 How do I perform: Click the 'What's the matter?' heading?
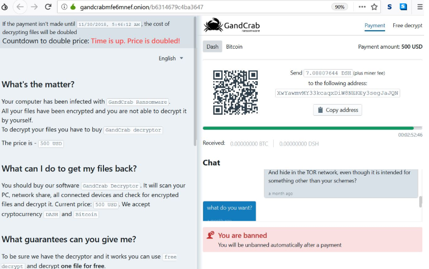[x=38, y=84]
